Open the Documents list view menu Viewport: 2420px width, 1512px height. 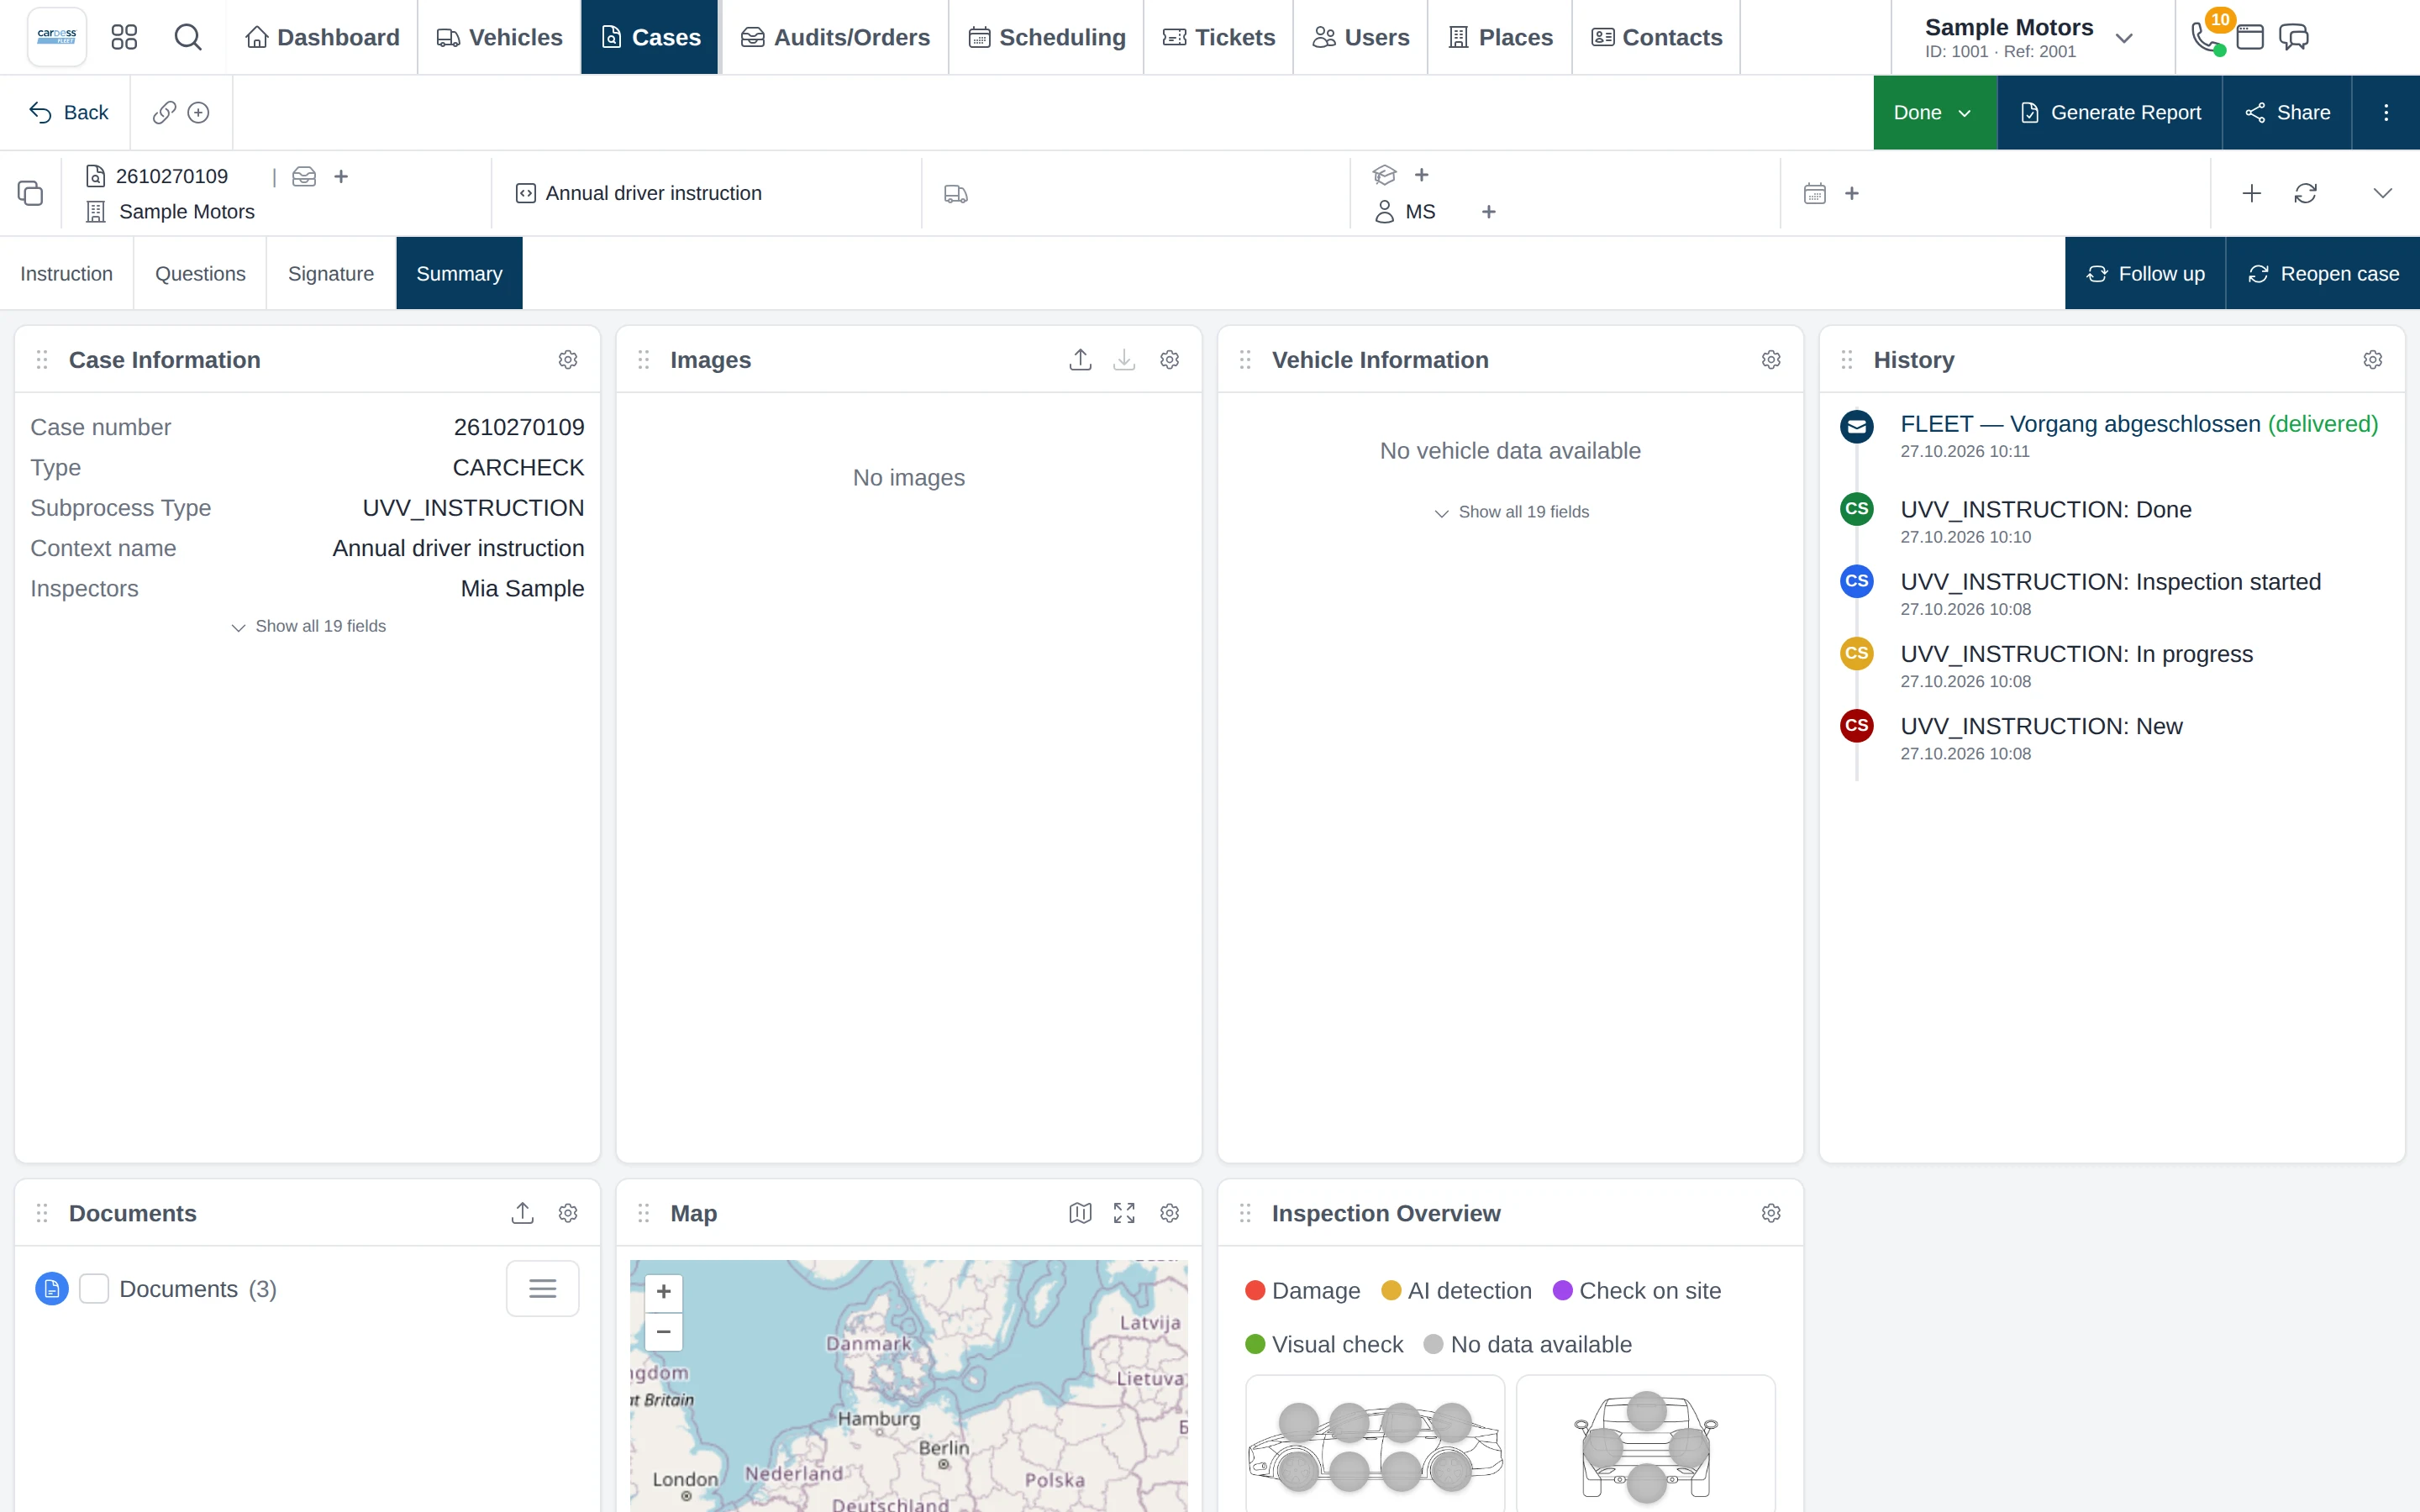pyautogui.click(x=543, y=1288)
